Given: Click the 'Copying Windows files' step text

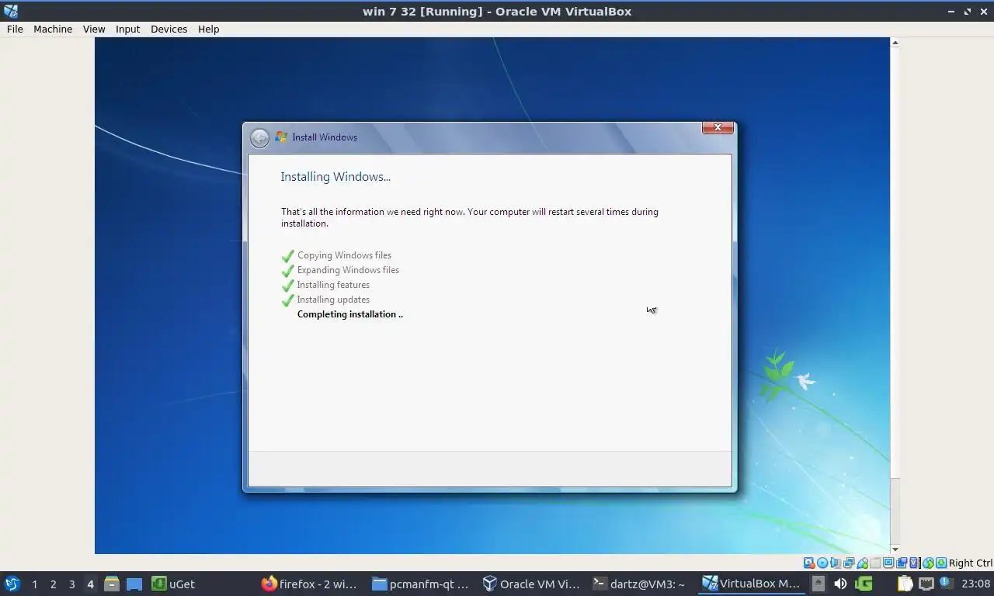Looking at the screenshot, I should [x=344, y=255].
